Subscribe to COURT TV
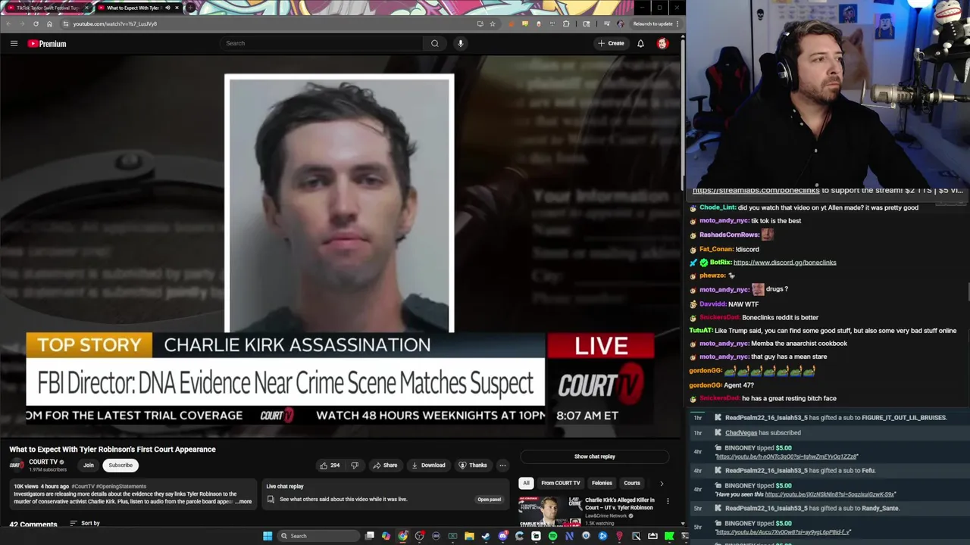 click(x=120, y=466)
